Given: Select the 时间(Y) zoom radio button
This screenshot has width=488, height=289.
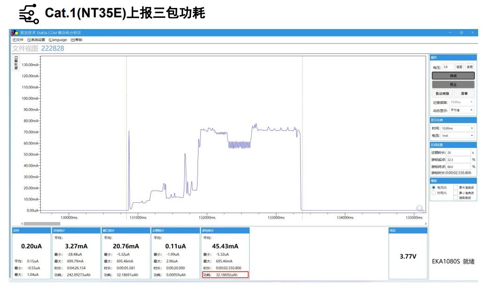Looking at the screenshot, I should pyautogui.click(x=434, y=193).
